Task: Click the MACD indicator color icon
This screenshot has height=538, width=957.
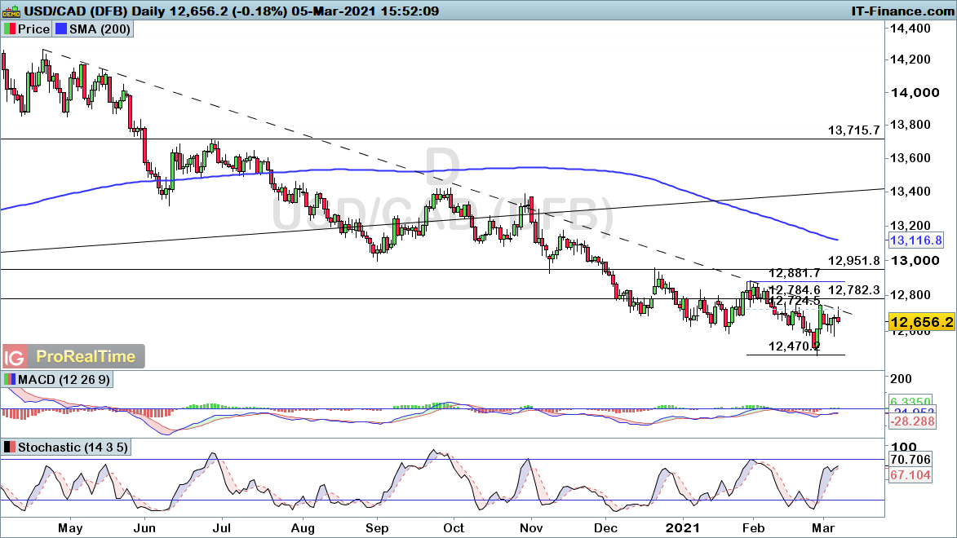Action: (x=10, y=380)
